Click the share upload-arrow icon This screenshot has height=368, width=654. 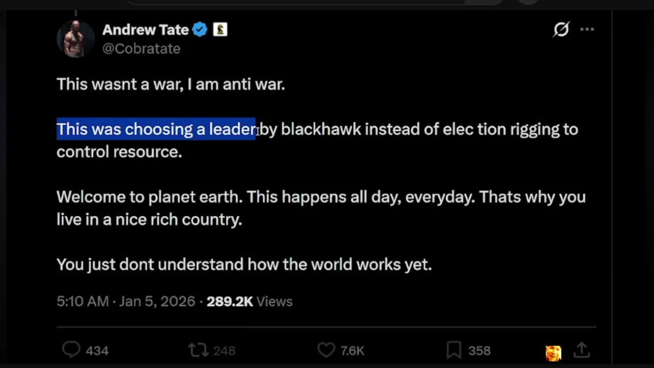pos(581,350)
